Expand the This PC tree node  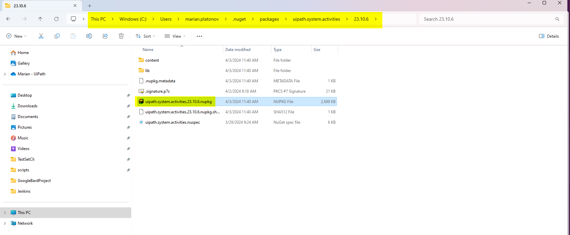[x=5, y=213]
